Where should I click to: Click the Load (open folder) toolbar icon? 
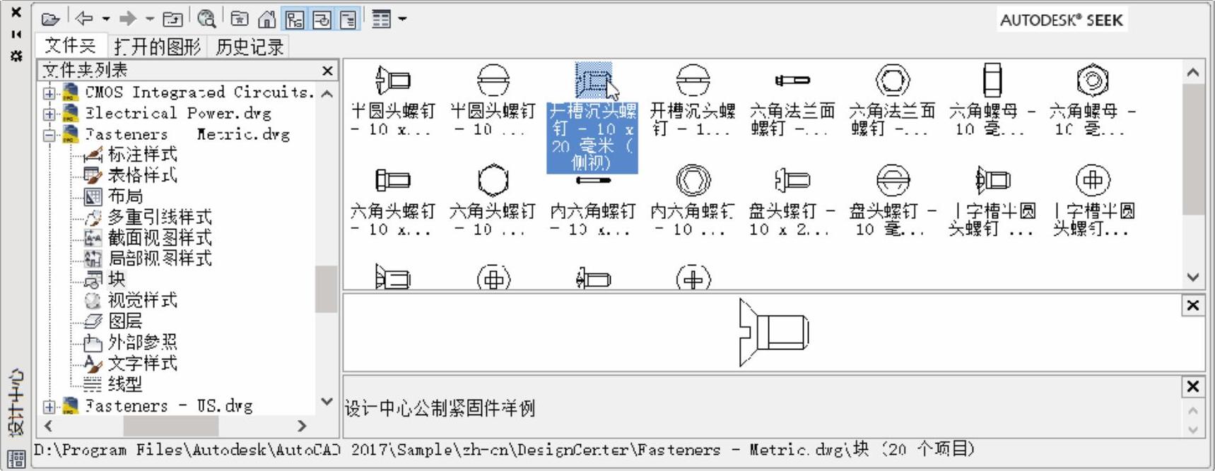[x=50, y=19]
